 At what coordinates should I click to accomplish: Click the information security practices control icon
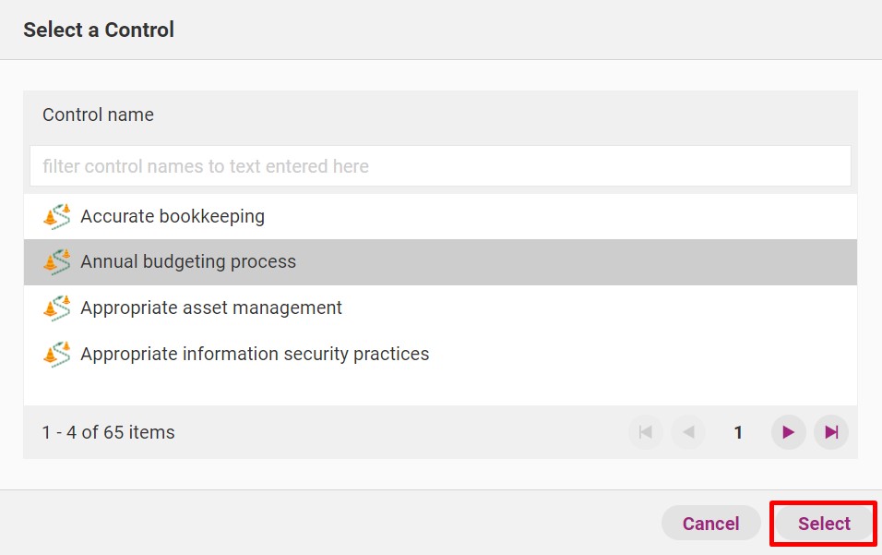click(x=57, y=355)
